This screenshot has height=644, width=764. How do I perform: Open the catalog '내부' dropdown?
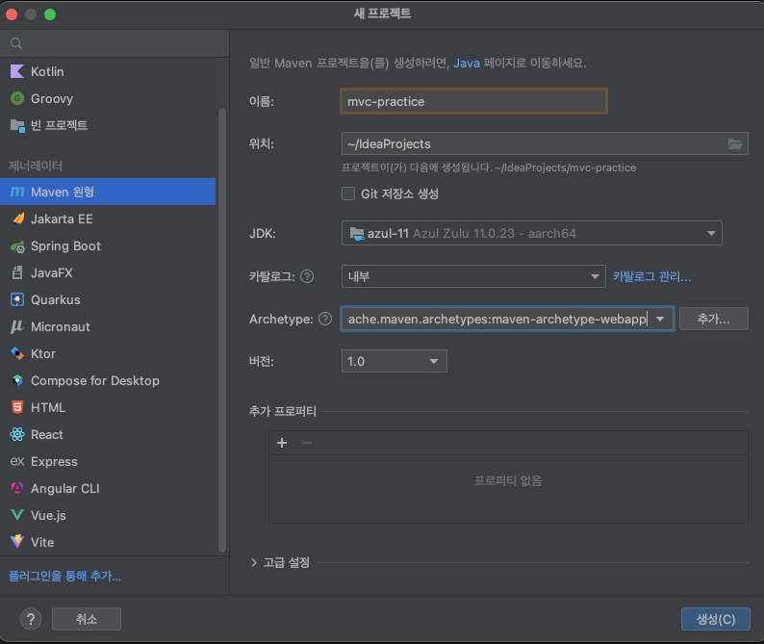click(x=473, y=276)
